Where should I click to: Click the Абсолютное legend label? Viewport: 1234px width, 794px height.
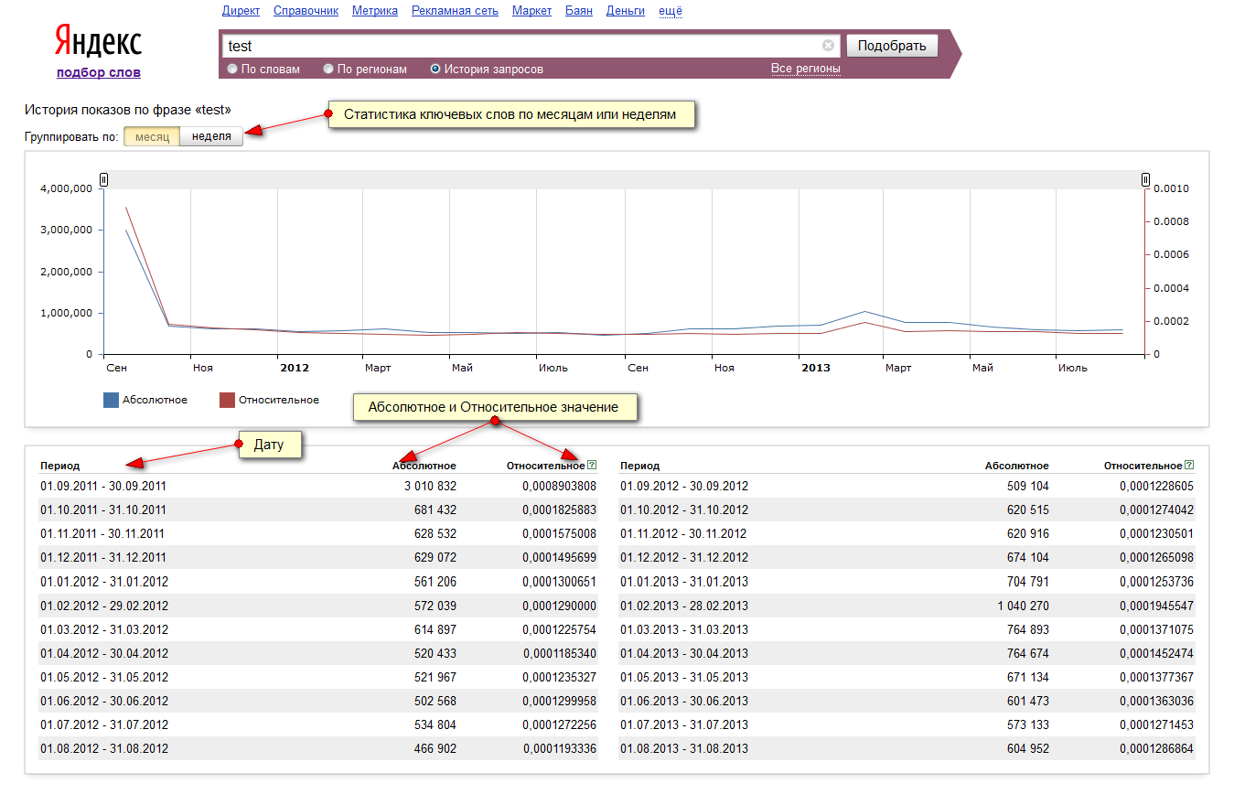155,400
